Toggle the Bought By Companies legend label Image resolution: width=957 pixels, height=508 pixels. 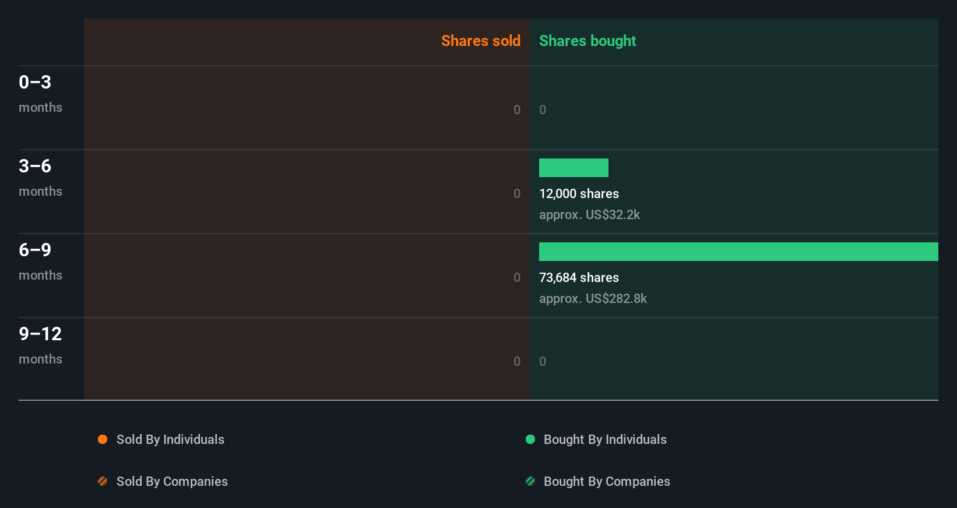pos(607,481)
